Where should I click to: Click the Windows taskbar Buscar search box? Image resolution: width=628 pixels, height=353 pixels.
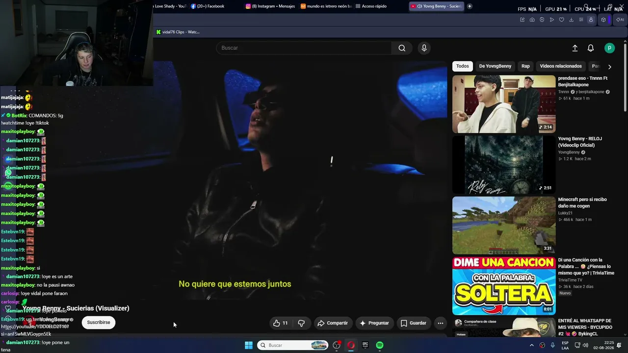tap(293, 345)
